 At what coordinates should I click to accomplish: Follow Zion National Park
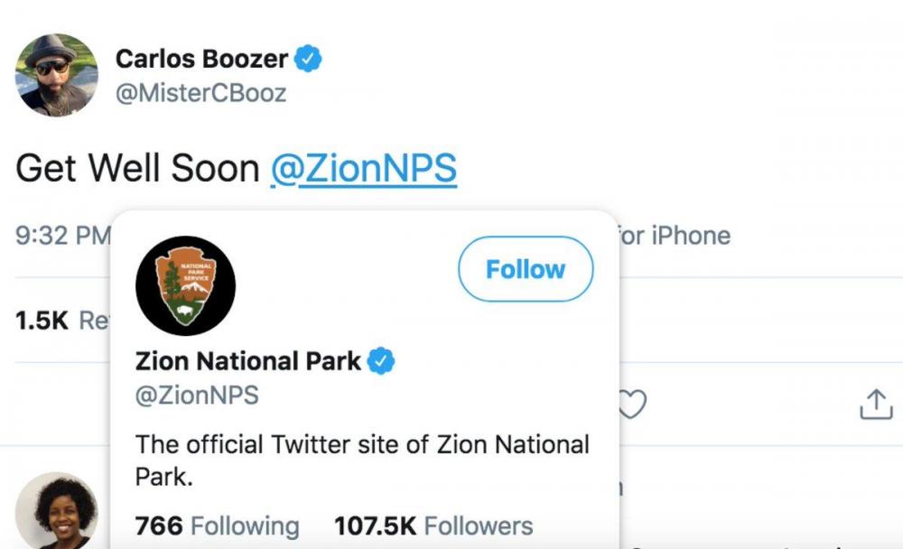pos(526,269)
